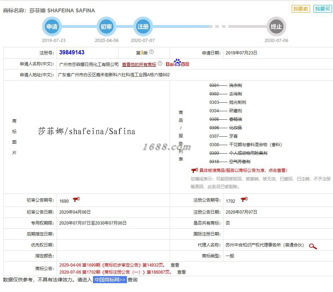Viewport: 333px width, 292px height.
Task: Click the trademark image 莎菲娜/shafeina/Safina
Action: [x=87, y=131]
